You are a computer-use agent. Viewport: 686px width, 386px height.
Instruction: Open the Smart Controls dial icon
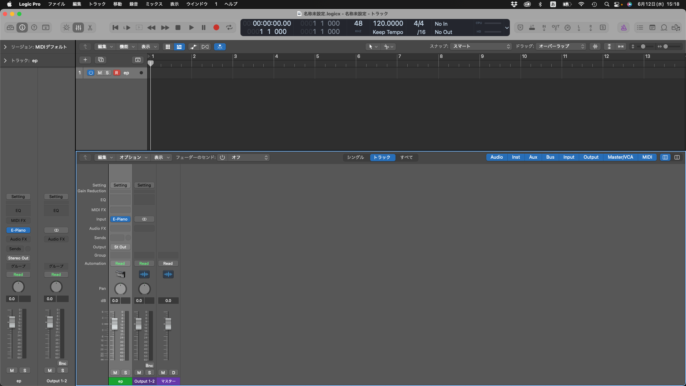66,28
